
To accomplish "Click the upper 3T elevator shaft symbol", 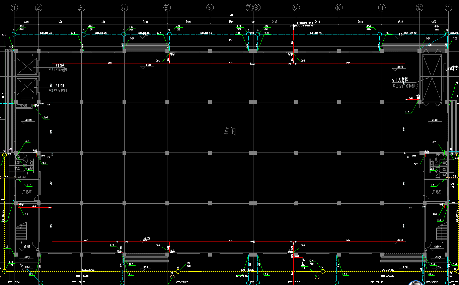I will point(26,67).
